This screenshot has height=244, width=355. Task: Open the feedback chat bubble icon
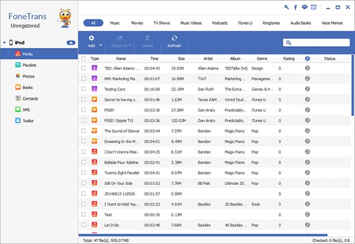(305, 7)
